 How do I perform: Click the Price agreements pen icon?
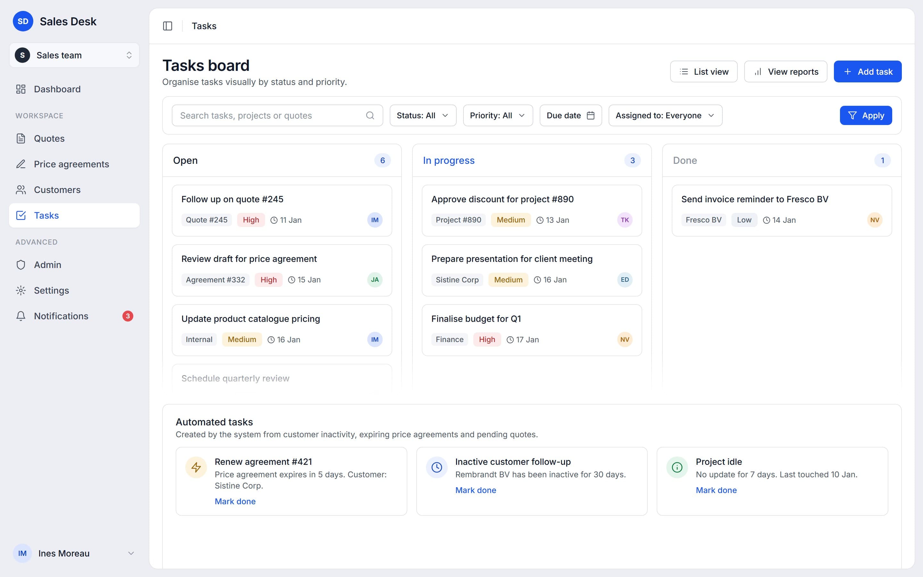(21, 164)
